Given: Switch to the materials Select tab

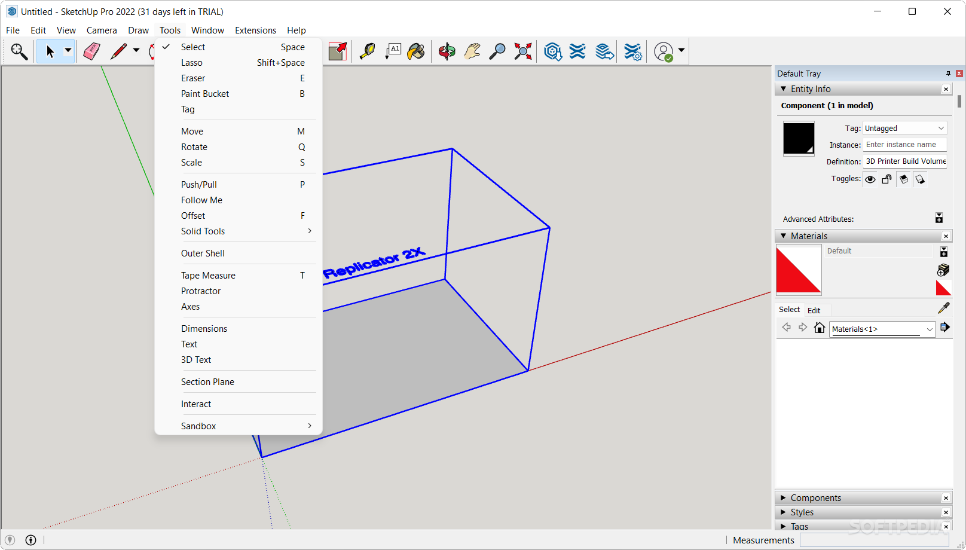Looking at the screenshot, I should pyautogui.click(x=789, y=310).
